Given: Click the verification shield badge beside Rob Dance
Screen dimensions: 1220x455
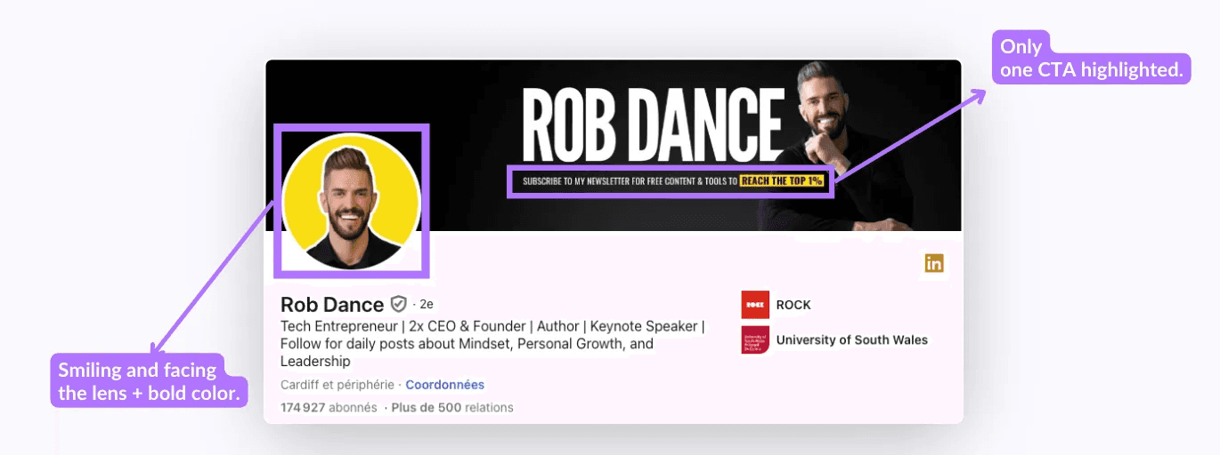Looking at the screenshot, I should pyautogui.click(x=398, y=304).
